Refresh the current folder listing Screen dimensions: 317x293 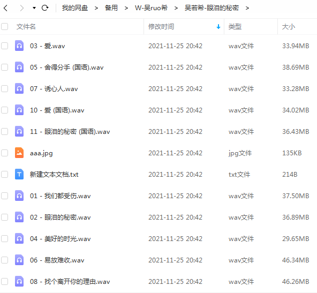point(45,8)
